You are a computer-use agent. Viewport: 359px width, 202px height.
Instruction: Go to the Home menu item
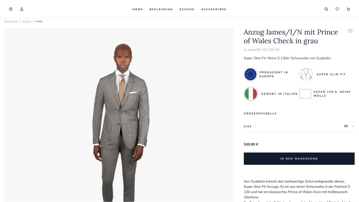coord(137,9)
